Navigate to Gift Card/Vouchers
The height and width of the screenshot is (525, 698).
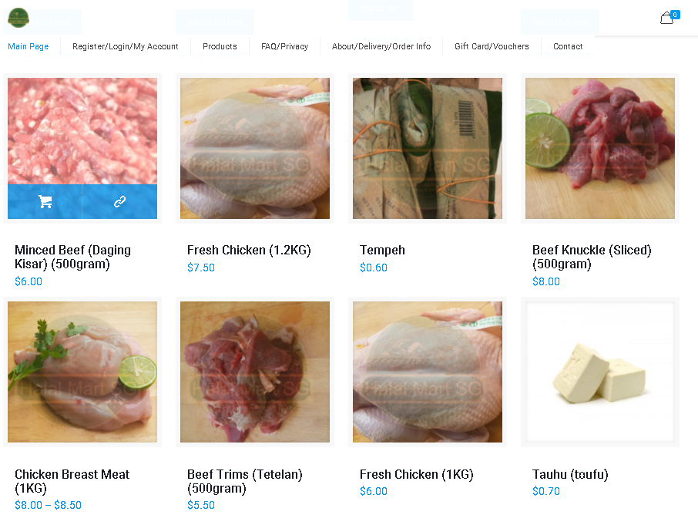click(492, 46)
